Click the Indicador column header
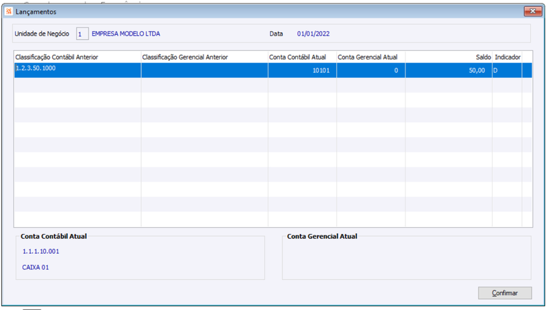Viewport: 548px width, 310px height. (507, 57)
